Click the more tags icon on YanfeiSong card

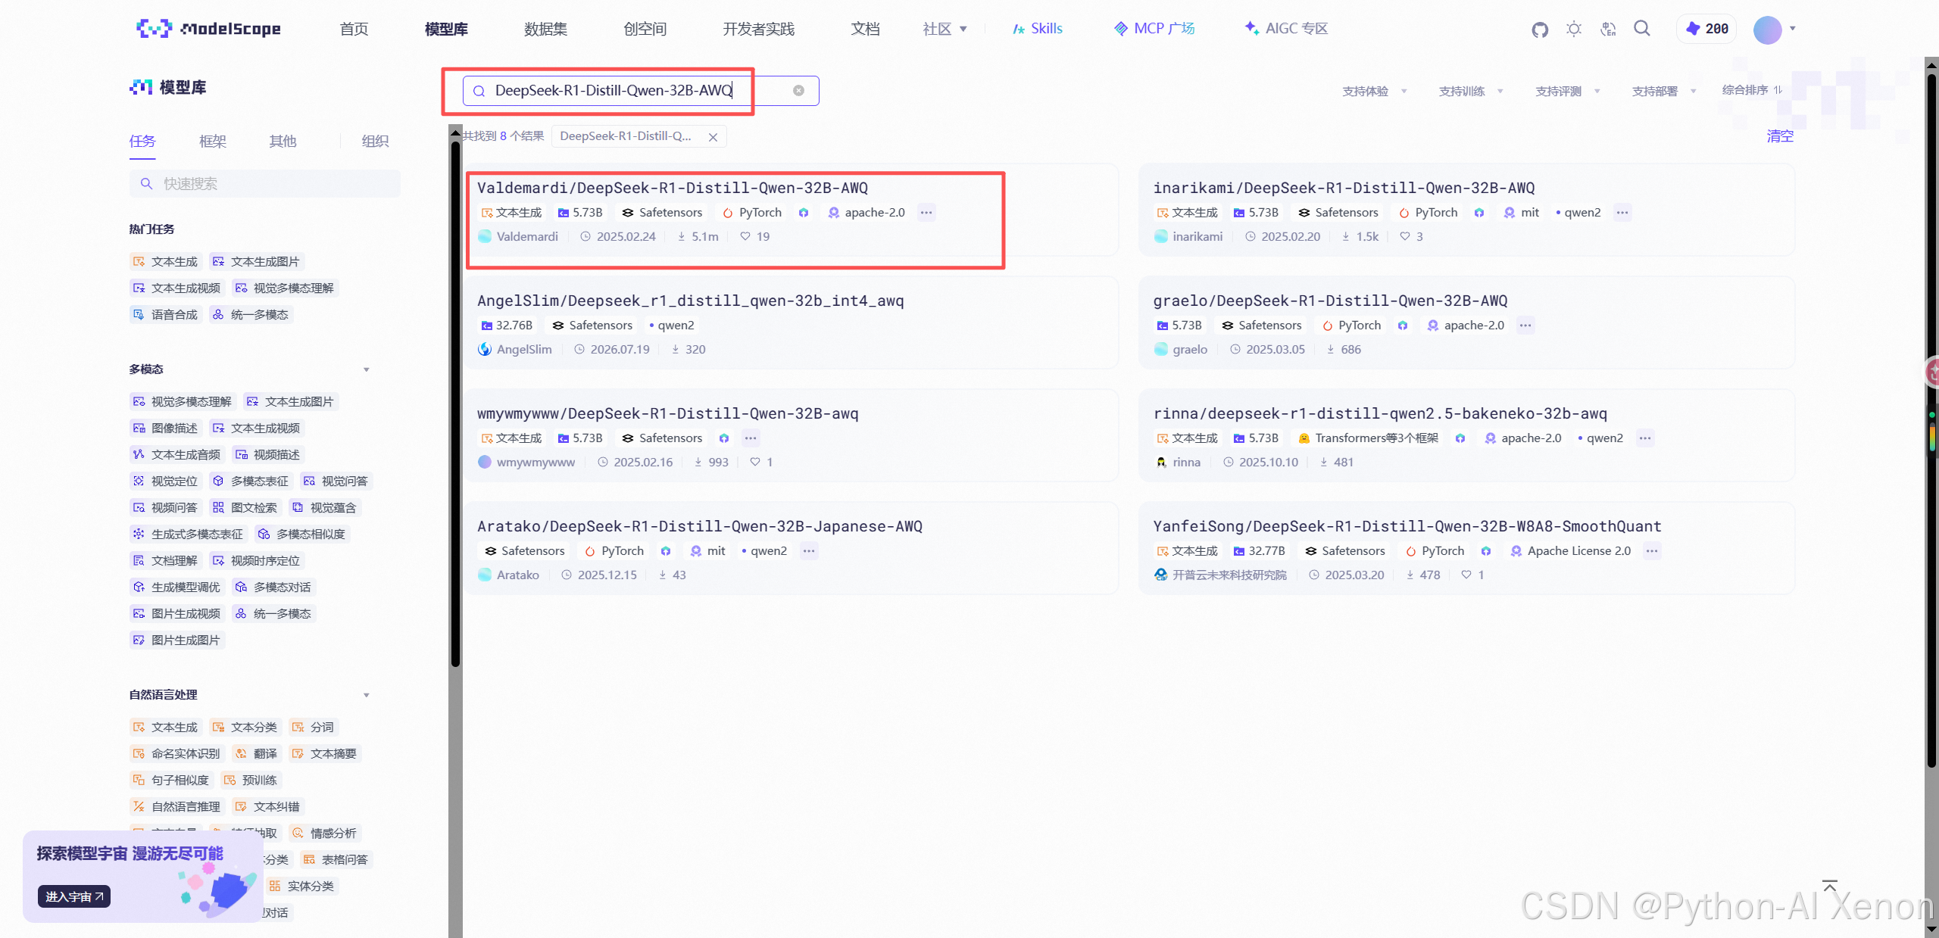pyautogui.click(x=1651, y=551)
